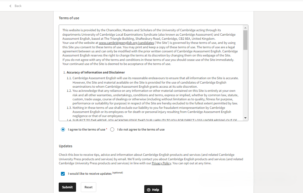Open the cambridgeenglish.org/candidates link
The width and height of the screenshot is (303, 193).
(x=126, y=43)
